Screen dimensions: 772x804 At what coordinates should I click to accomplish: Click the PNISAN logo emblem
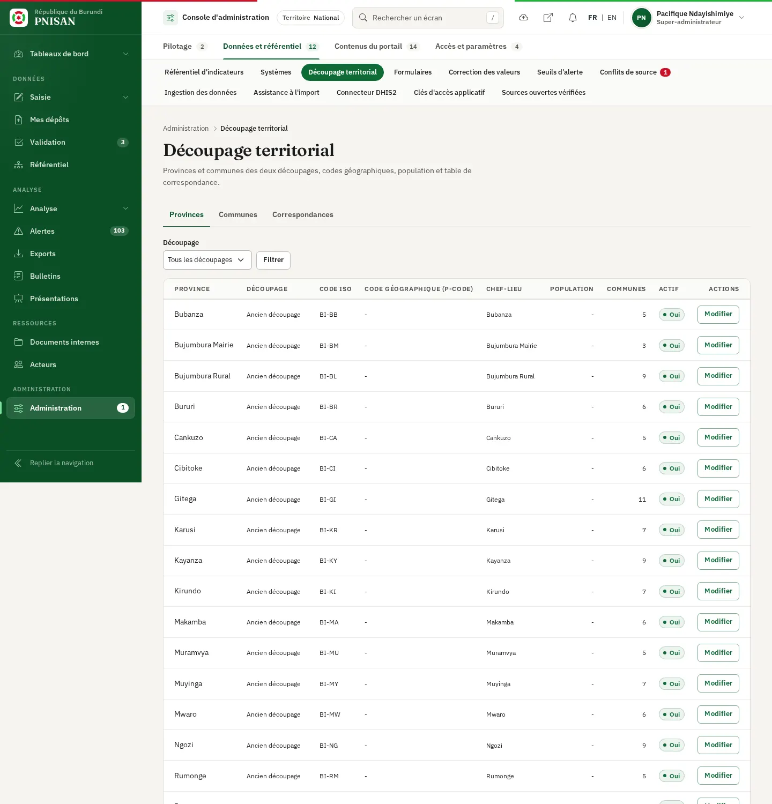[19, 18]
